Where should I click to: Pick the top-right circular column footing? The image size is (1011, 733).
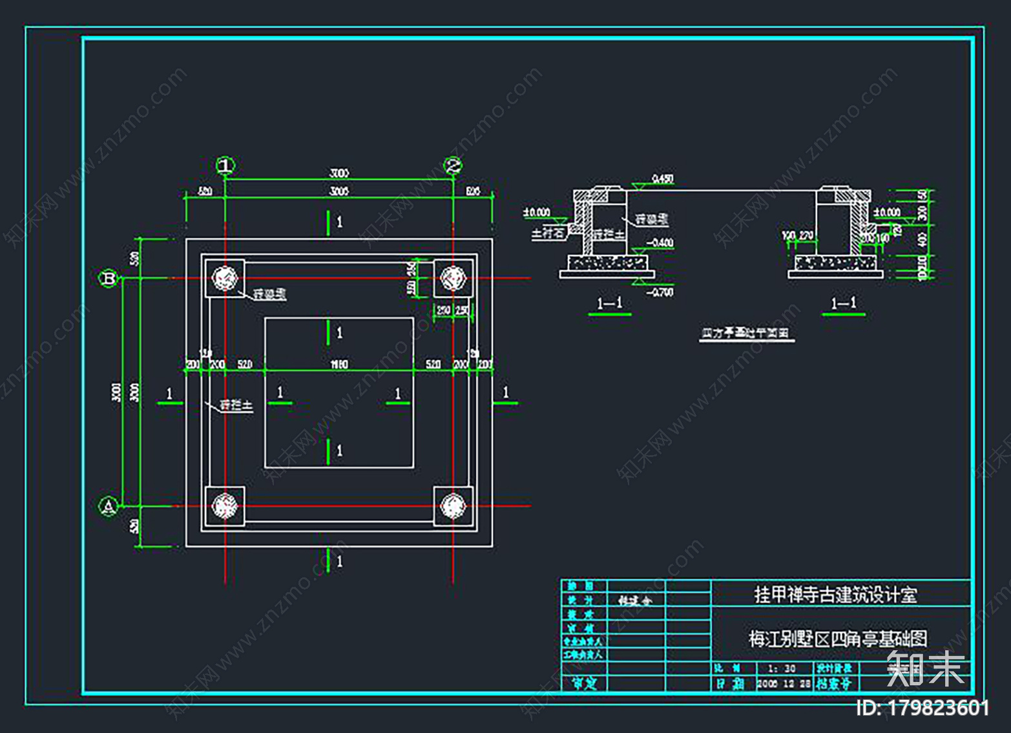click(x=453, y=279)
